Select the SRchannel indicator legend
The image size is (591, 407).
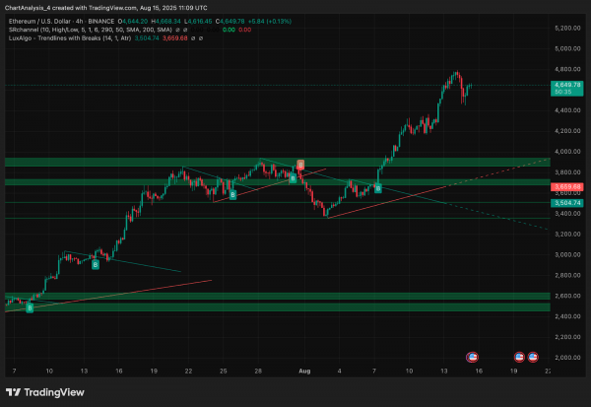[91, 30]
